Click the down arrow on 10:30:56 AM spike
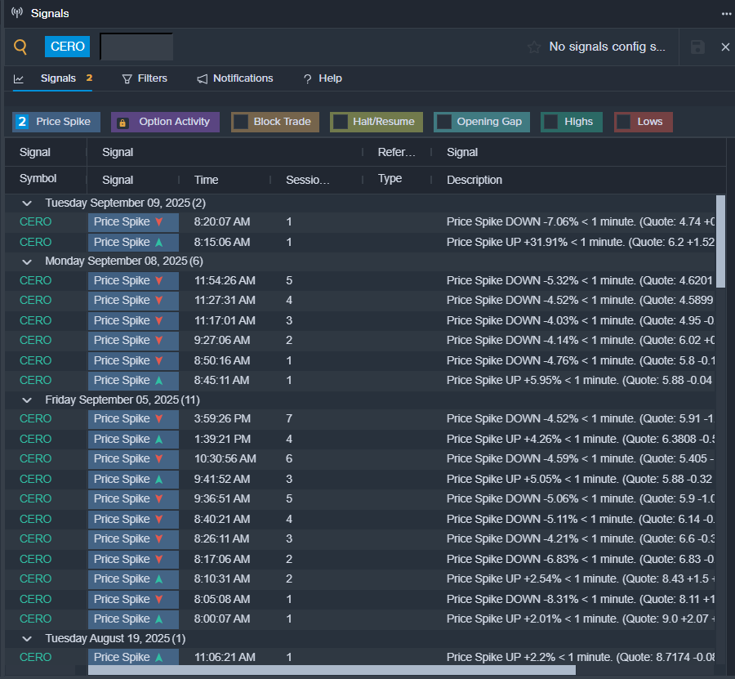This screenshot has width=735, height=679. pos(159,458)
